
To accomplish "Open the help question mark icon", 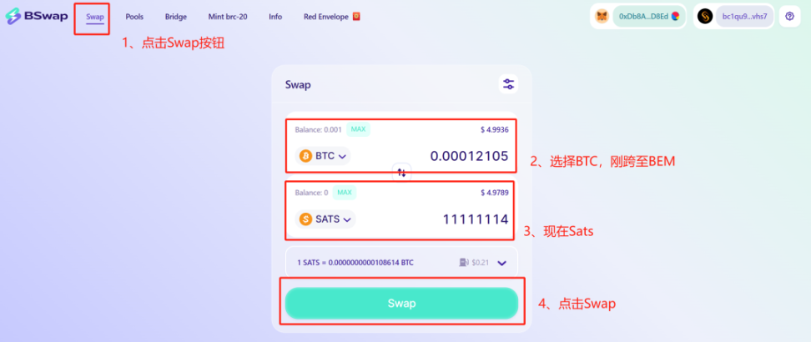I will (x=789, y=16).
